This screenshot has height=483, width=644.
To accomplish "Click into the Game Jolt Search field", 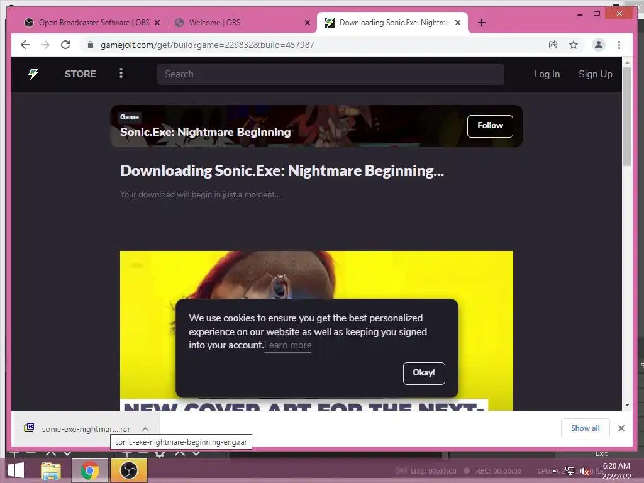I will pyautogui.click(x=330, y=74).
